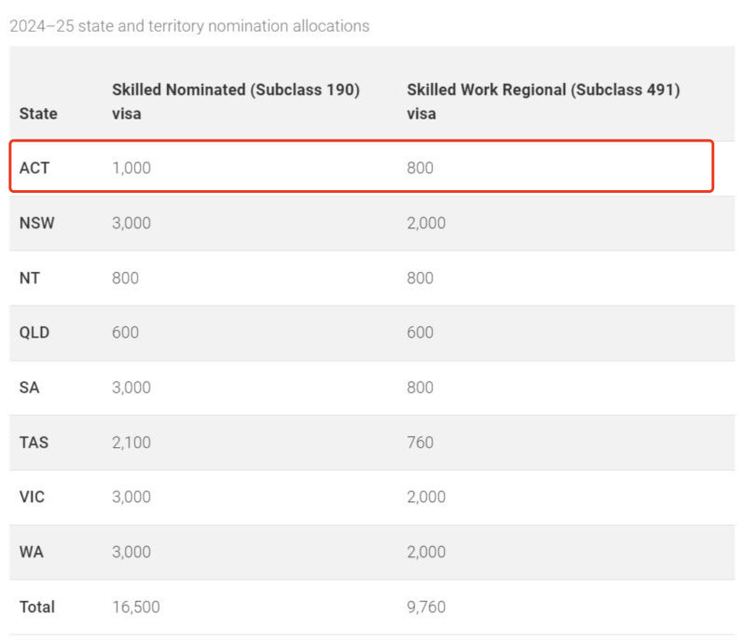Select the SA row label
The height and width of the screenshot is (642, 746).
[29, 388]
